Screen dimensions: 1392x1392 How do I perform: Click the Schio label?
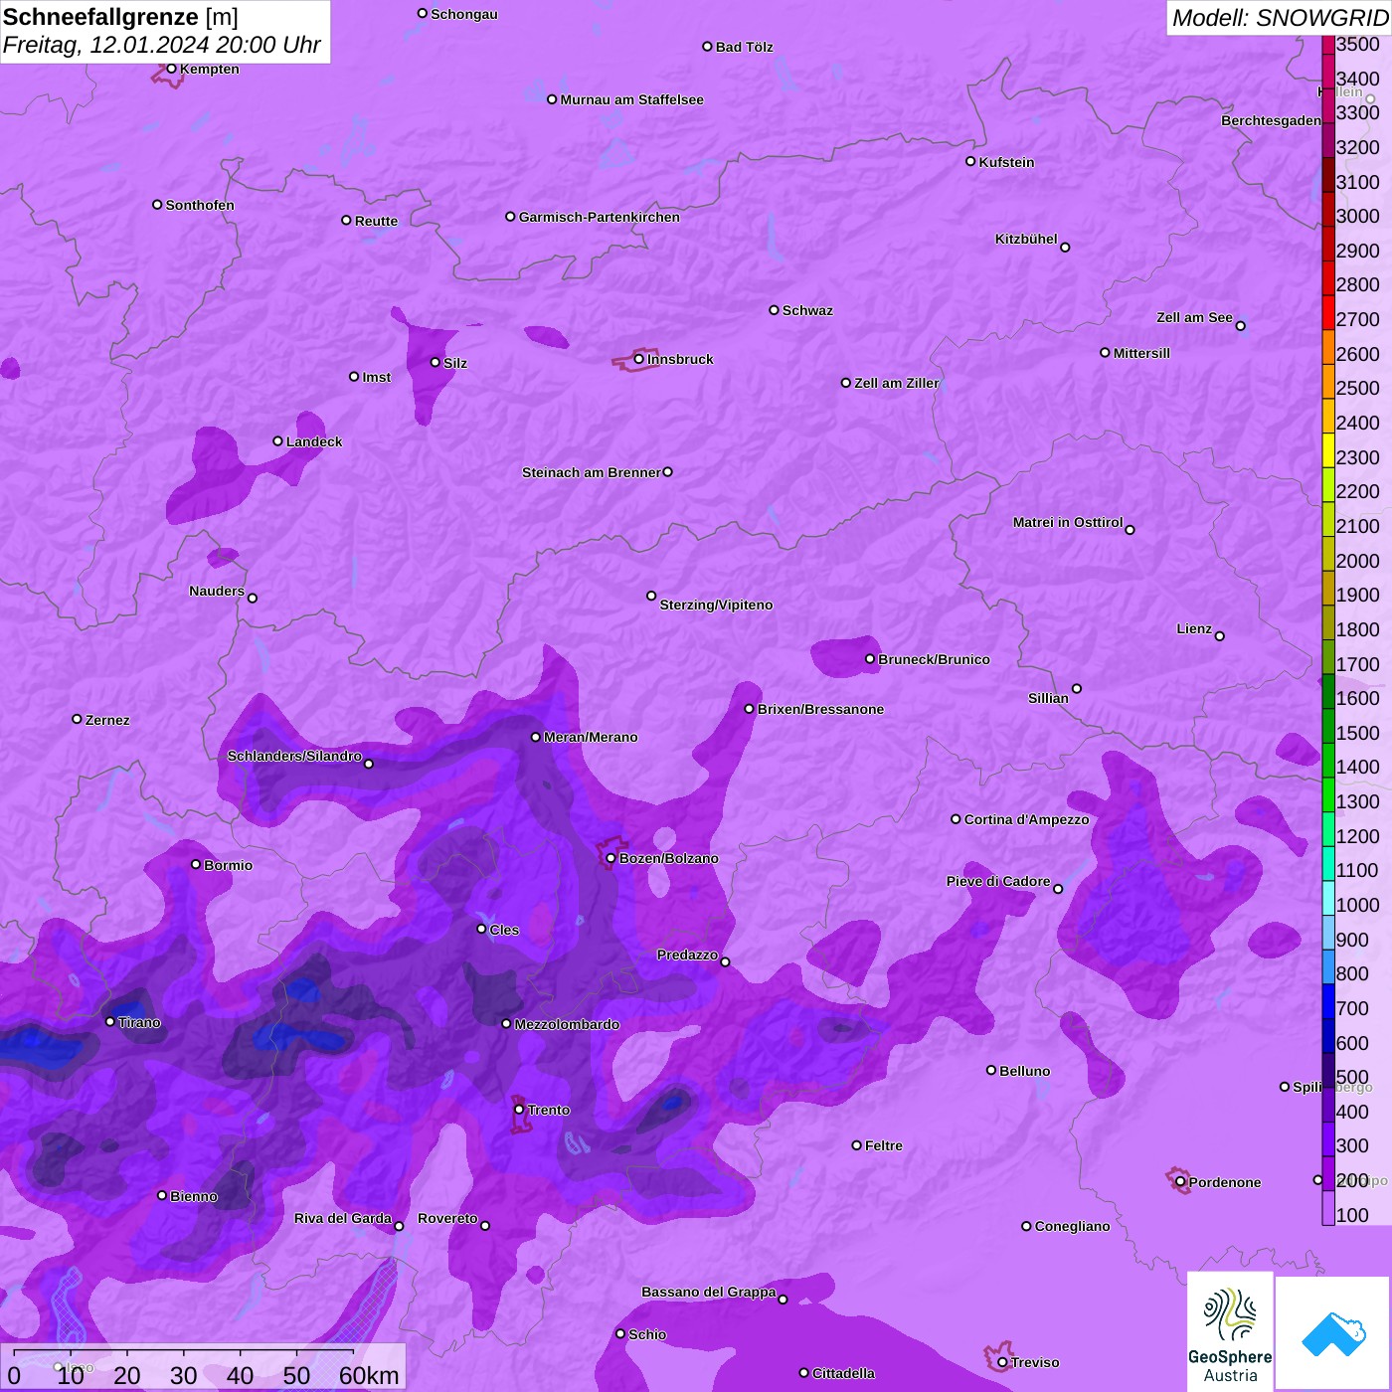(647, 1334)
